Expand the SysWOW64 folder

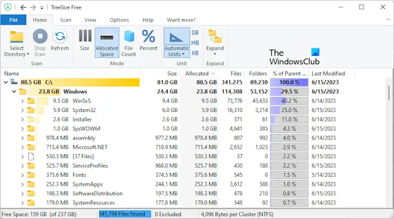coord(23,129)
